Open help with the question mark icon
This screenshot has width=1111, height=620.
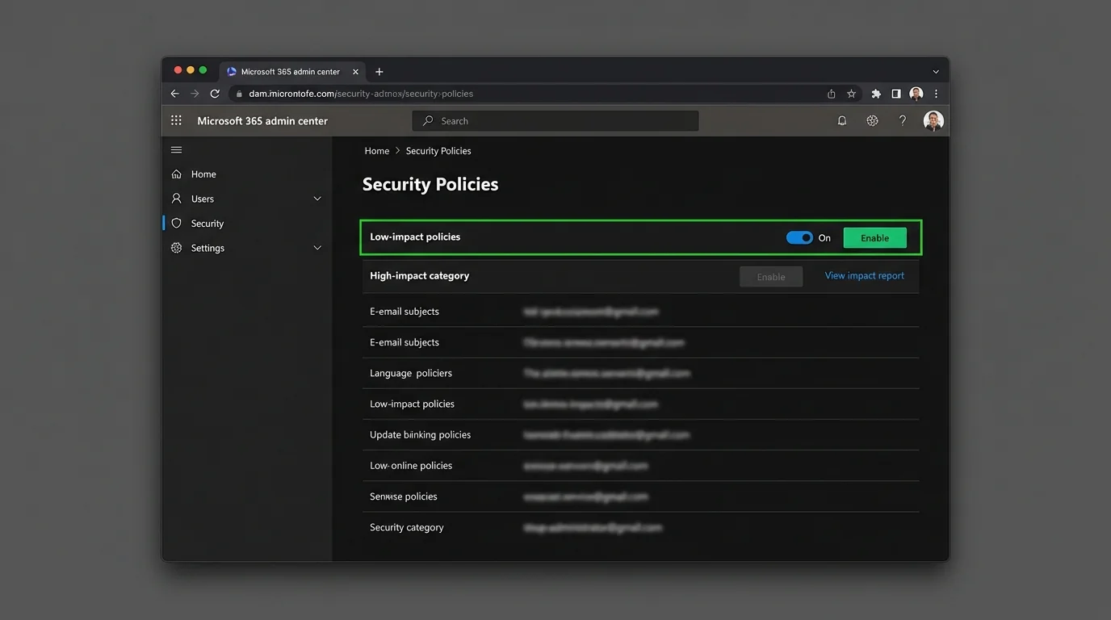click(902, 119)
